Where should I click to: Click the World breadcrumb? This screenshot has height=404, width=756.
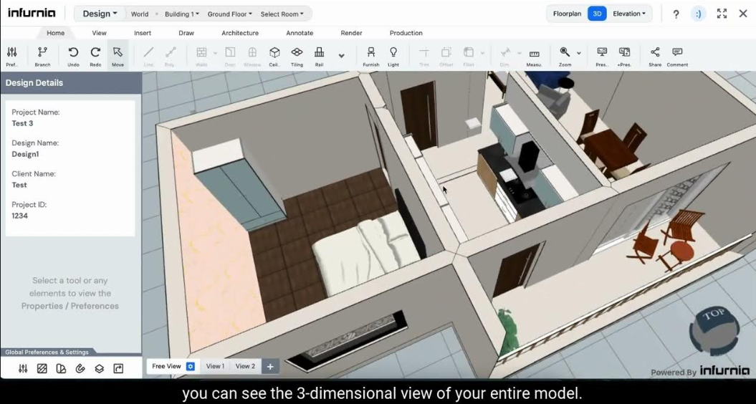pyautogui.click(x=140, y=14)
